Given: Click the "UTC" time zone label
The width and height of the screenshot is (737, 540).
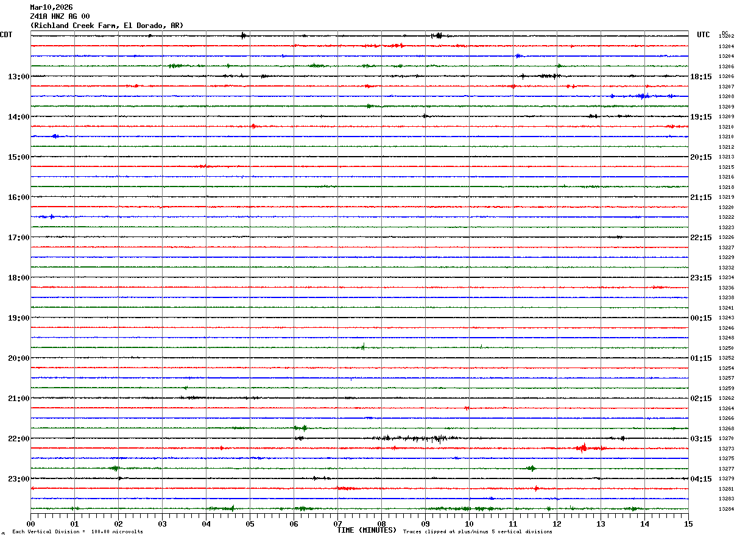Looking at the screenshot, I should pos(703,35).
